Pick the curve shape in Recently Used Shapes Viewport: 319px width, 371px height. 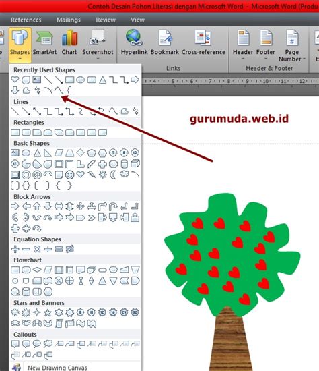(x=59, y=90)
